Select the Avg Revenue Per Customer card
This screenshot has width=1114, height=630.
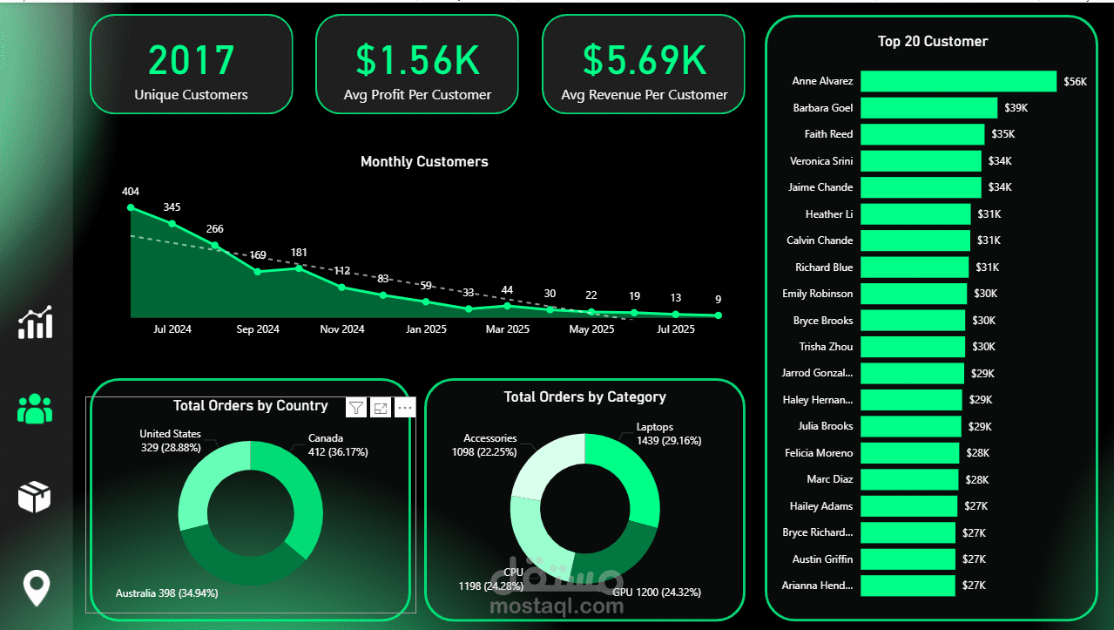tap(644, 64)
